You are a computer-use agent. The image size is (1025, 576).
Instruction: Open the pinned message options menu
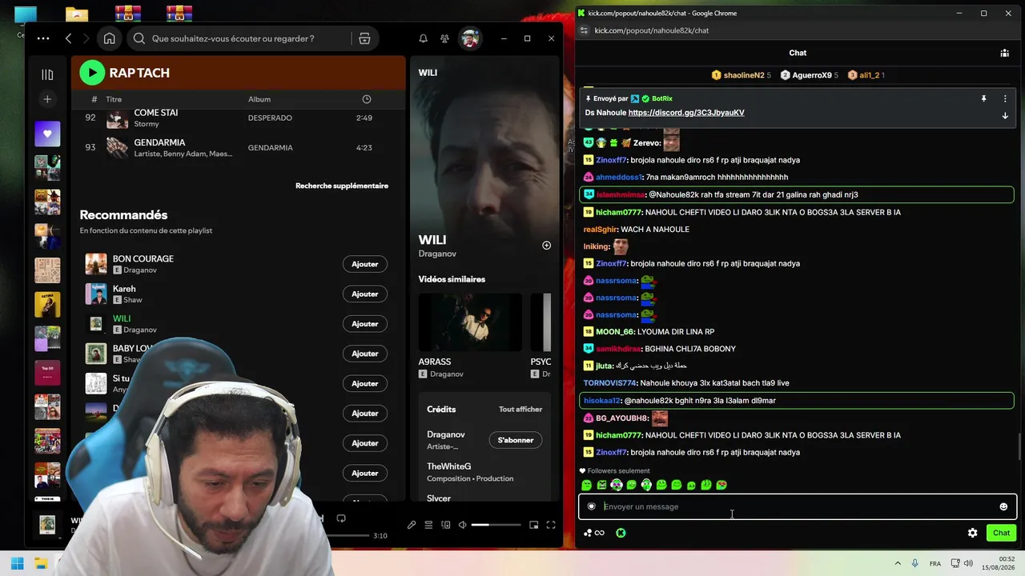point(1005,98)
